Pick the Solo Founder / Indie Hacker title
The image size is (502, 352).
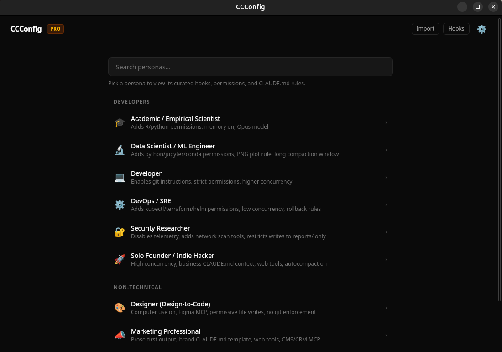click(173, 256)
